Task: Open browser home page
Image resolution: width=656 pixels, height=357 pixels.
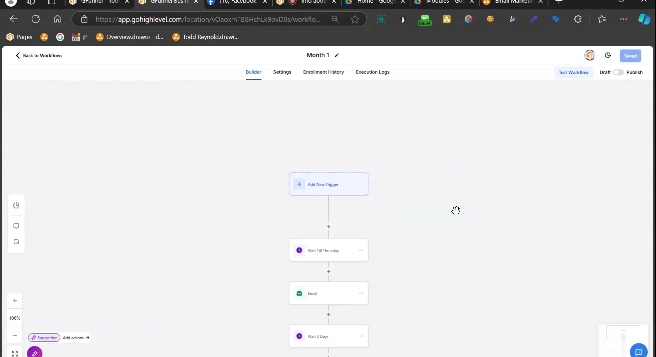Action: [57, 19]
